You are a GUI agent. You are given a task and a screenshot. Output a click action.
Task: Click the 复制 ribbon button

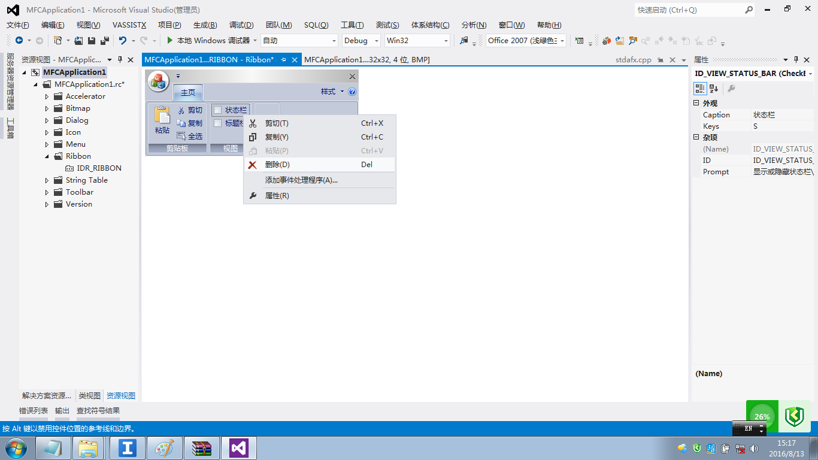[190, 123]
